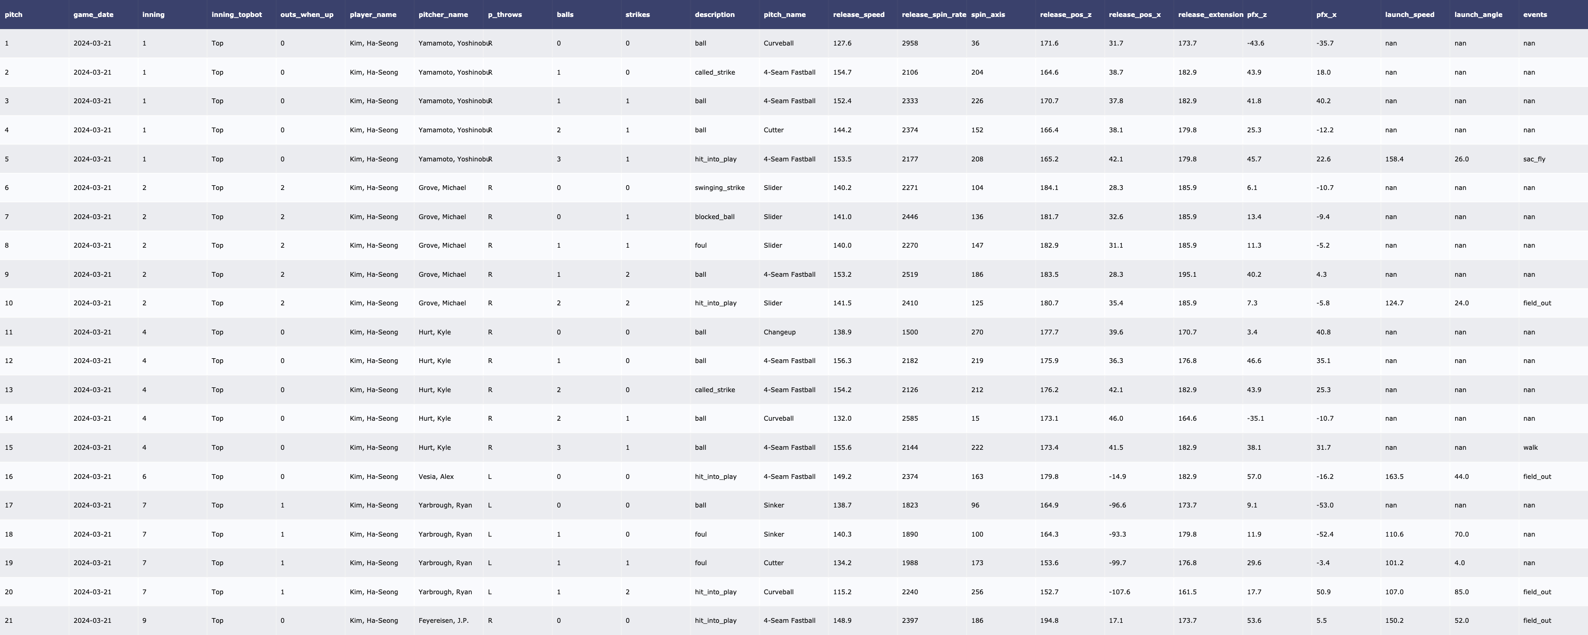The width and height of the screenshot is (1588, 635).
Task: Click the launch_angle column header
Action: tap(1478, 14)
